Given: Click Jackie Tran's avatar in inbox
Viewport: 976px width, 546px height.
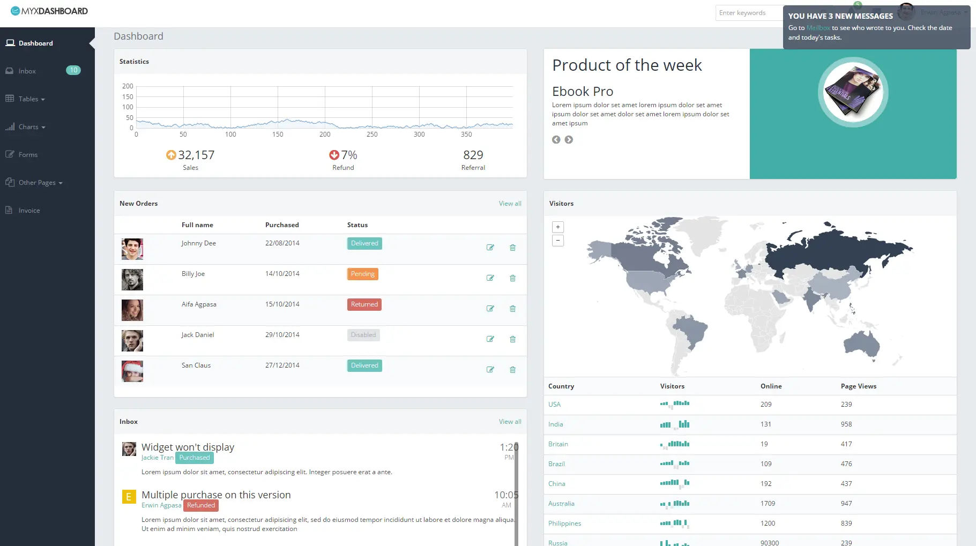Looking at the screenshot, I should point(129,449).
